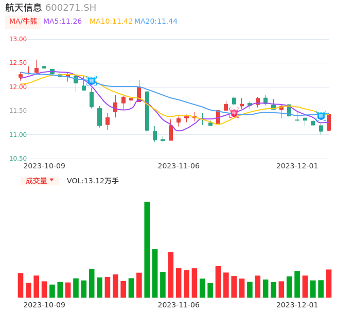Toggle the MA10:11.42 legend line
This screenshot has height=312, width=353.
[x=111, y=22]
